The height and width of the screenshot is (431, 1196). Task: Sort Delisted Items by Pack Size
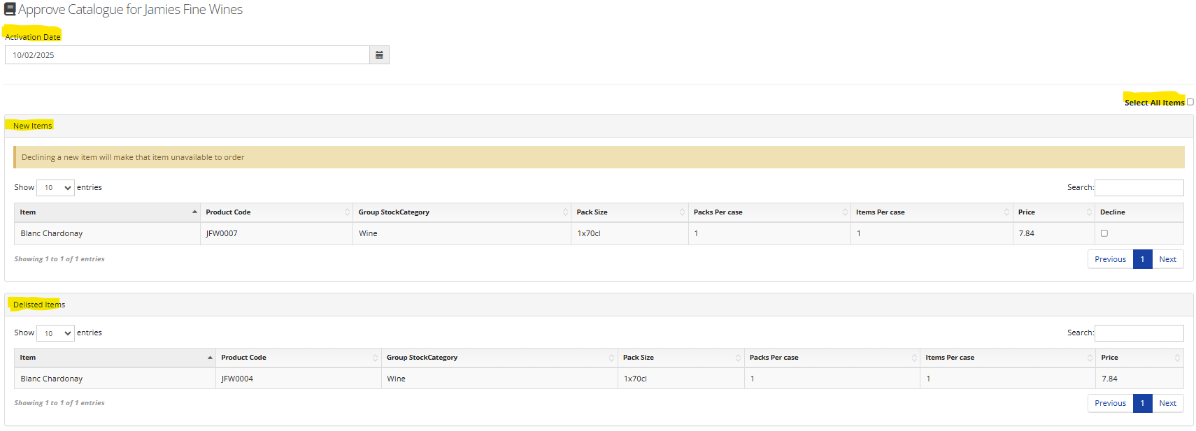tap(681, 358)
